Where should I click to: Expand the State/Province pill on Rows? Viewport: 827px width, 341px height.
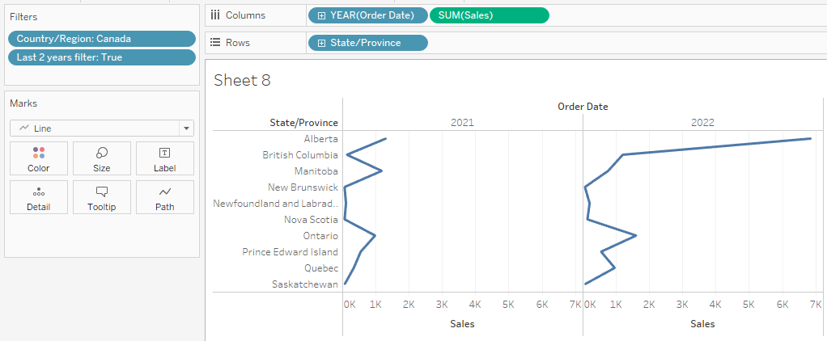(x=321, y=43)
